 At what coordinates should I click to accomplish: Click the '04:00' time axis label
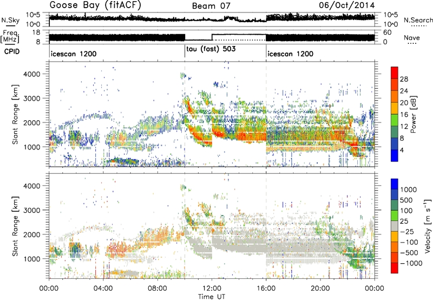(x=103, y=289)
